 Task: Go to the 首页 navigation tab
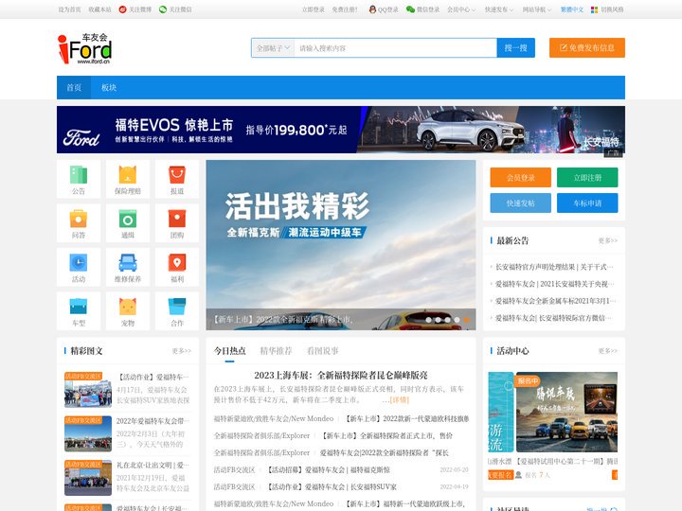coord(74,87)
